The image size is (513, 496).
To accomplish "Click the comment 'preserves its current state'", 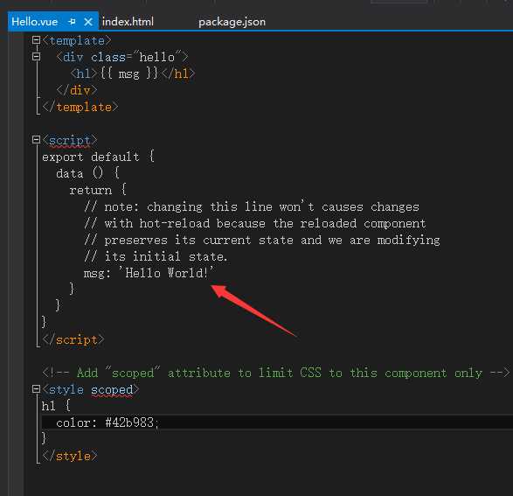I will pos(261,240).
